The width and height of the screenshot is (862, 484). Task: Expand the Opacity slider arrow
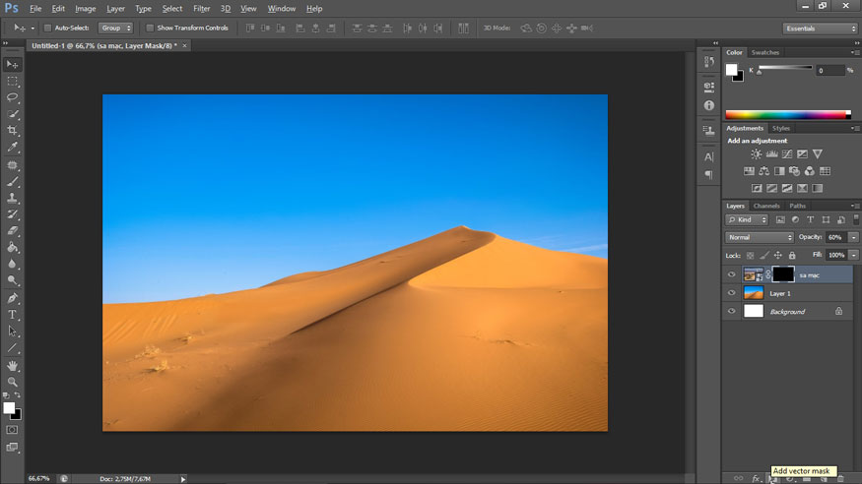853,237
